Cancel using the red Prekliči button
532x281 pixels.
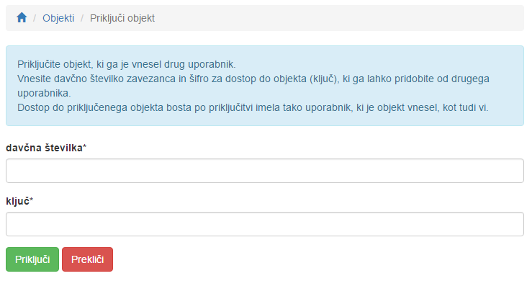point(88,259)
